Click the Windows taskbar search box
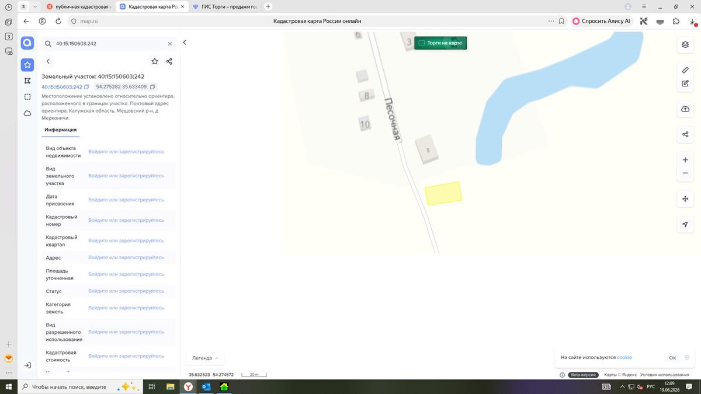This screenshot has height=394, width=701. [x=80, y=386]
